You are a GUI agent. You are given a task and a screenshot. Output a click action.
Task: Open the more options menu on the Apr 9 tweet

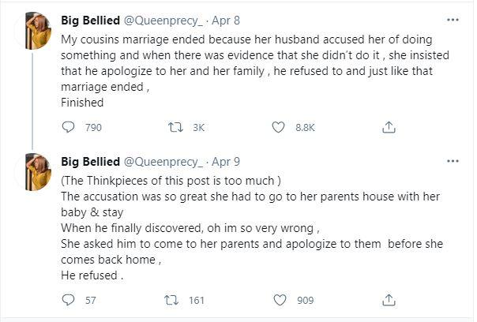[453, 161]
